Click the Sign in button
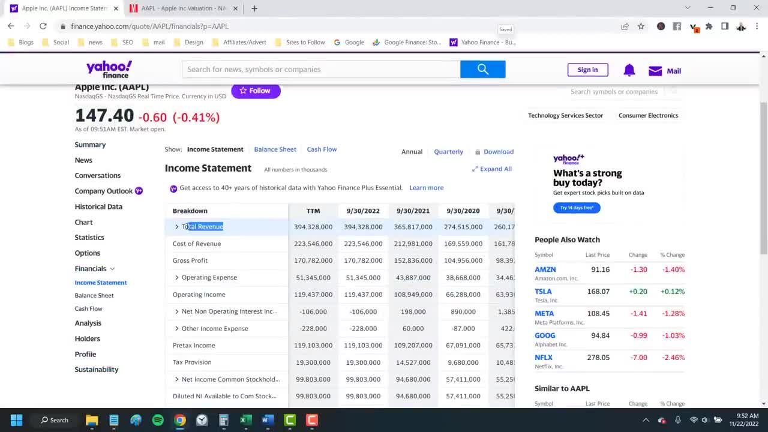Viewport: 768px width, 432px height. (x=587, y=70)
